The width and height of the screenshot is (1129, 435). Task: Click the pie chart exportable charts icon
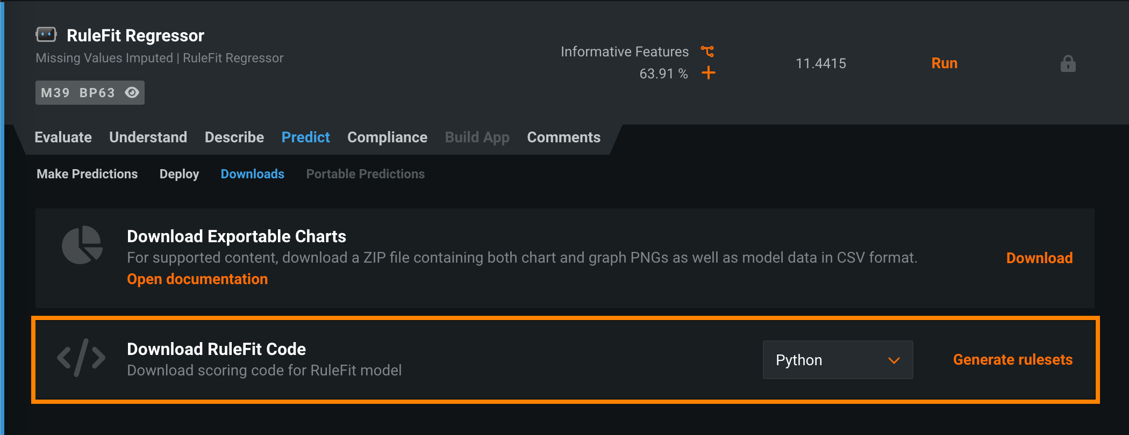pos(82,245)
